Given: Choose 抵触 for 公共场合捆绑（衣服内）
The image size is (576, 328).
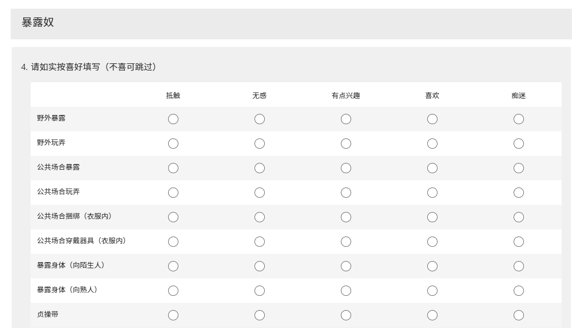Looking at the screenshot, I should [x=173, y=217].
